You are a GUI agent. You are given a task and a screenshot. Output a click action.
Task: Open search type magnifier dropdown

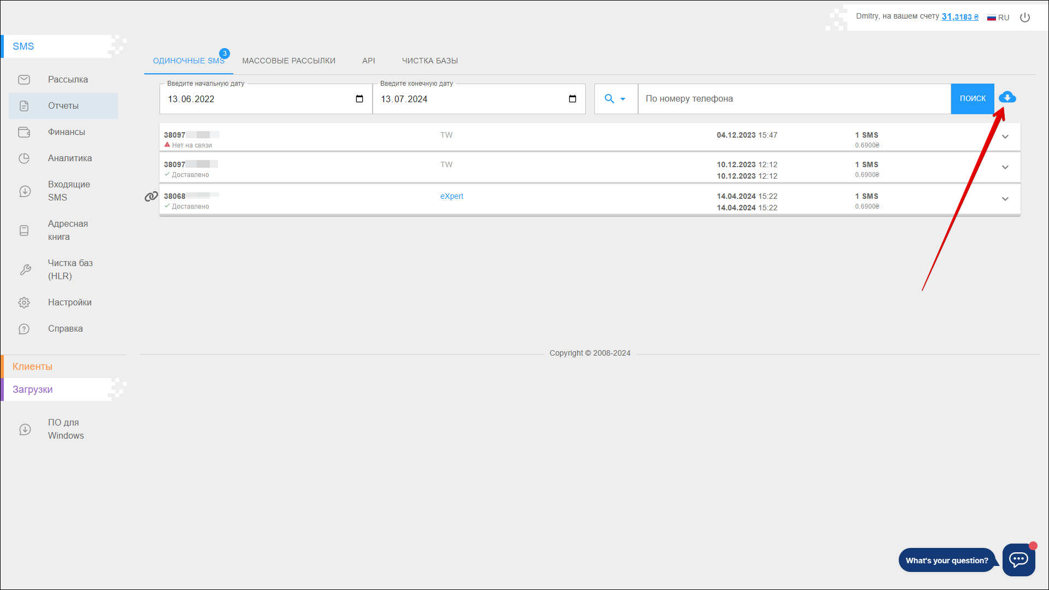pos(615,99)
